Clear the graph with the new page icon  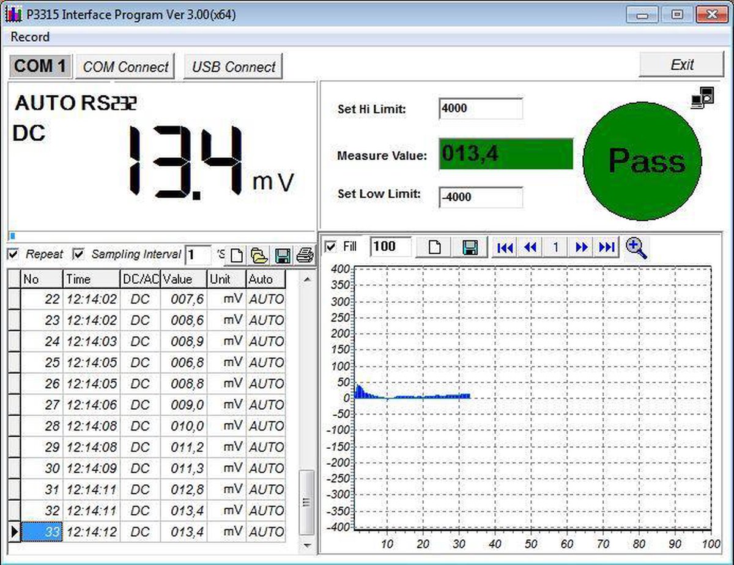click(434, 248)
